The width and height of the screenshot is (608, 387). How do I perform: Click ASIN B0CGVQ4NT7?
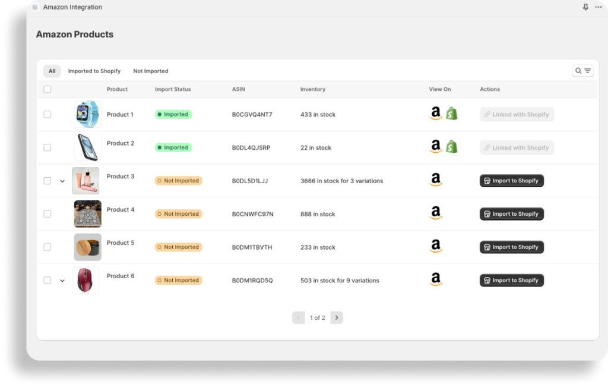(x=252, y=115)
